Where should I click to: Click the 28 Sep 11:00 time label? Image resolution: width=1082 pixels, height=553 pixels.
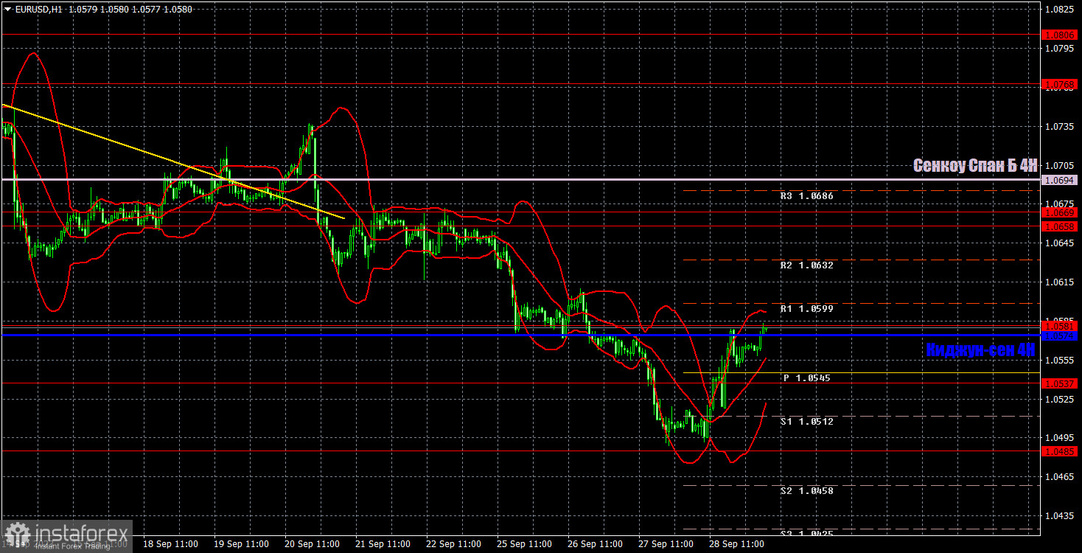(x=736, y=544)
